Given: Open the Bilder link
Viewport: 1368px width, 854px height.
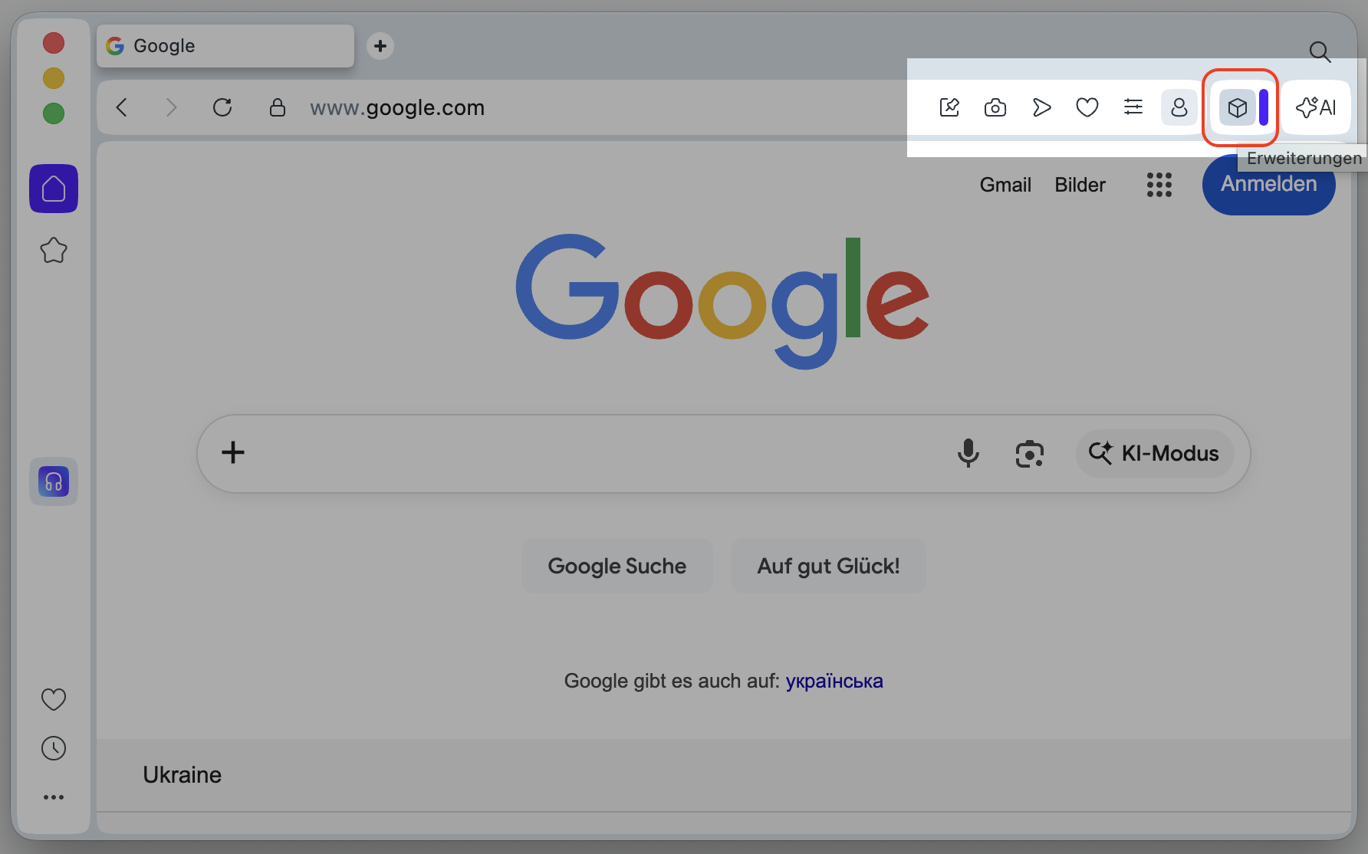Looking at the screenshot, I should [x=1080, y=185].
